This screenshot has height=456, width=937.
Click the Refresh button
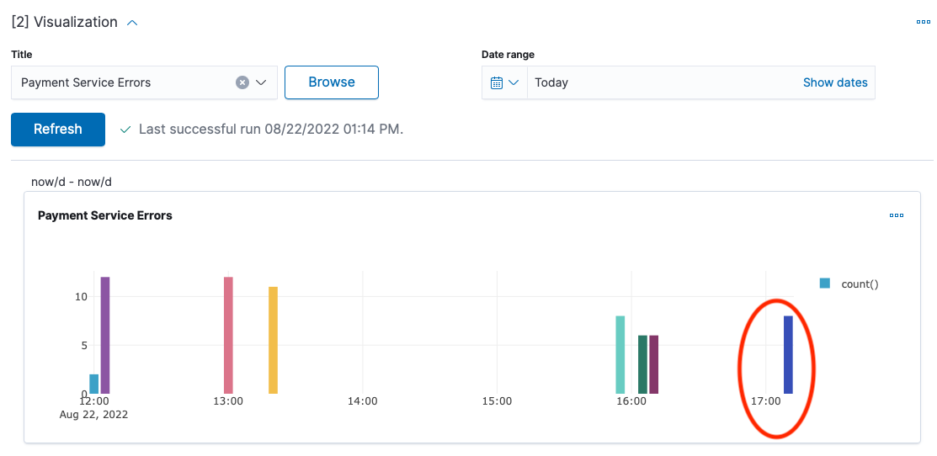tap(58, 130)
